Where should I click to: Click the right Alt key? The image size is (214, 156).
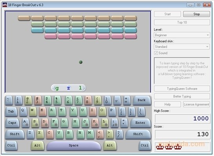click(110, 145)
